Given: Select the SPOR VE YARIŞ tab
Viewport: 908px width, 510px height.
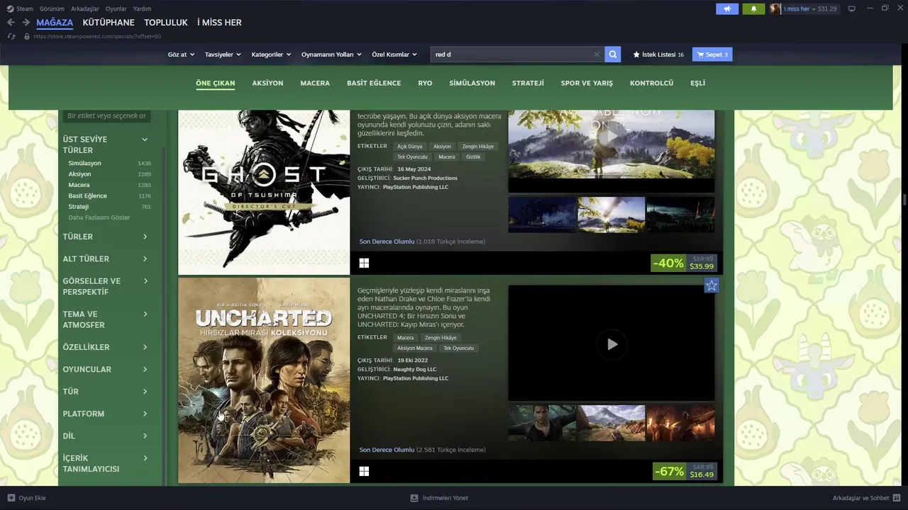Looking at the screenshot, I should coord(587,83).
